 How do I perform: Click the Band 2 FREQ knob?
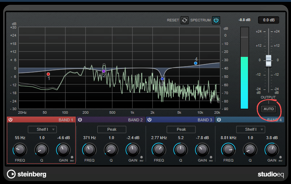click(x=89, y=149)
